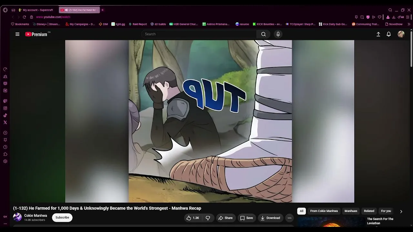413x232 pixels.
Task: Open The Search For The Leviathan video
Action: 380,221
